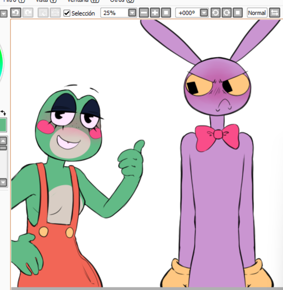Viewport: 283px width, 290px height.
Task: Zoom in with the plus button
Action: (x=155, y=13)
